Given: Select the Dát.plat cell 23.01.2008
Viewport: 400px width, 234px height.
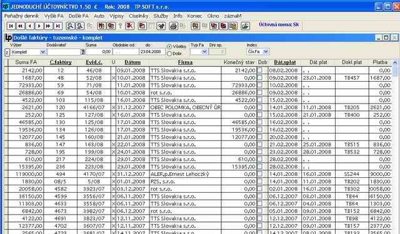Looking at the screenshot, I should [x=318, y=77].
